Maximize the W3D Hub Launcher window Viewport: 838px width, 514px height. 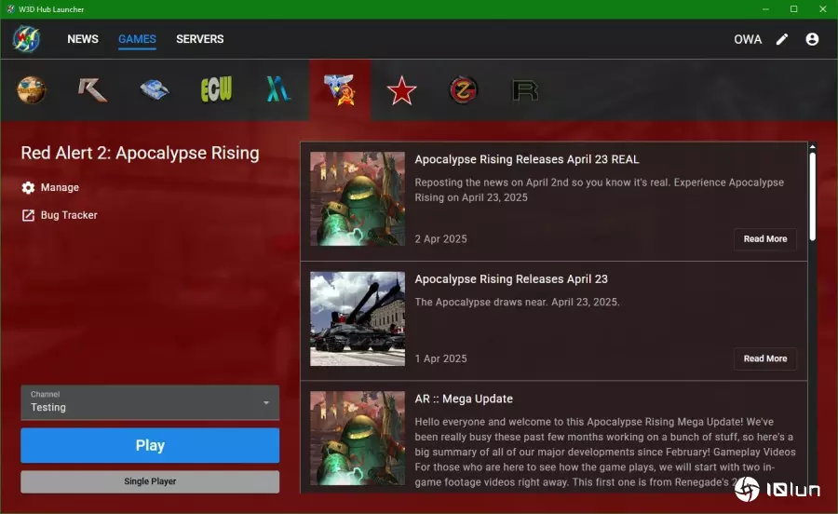click(793, 9)
